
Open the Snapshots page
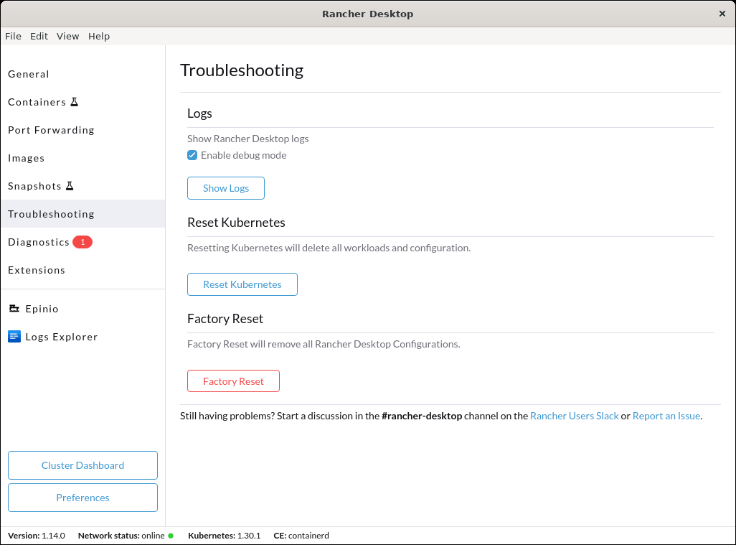pos(82,186)
